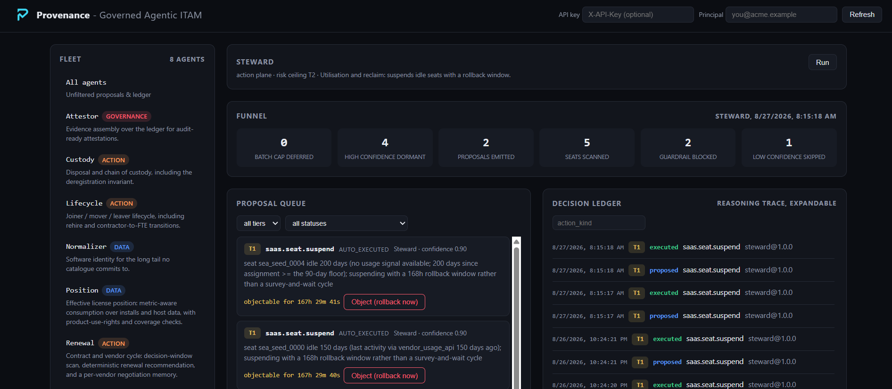Viewport: 892px width, 389px height.
Task: Open the all statuses dropdown
Action: click(x=347, y=223)
